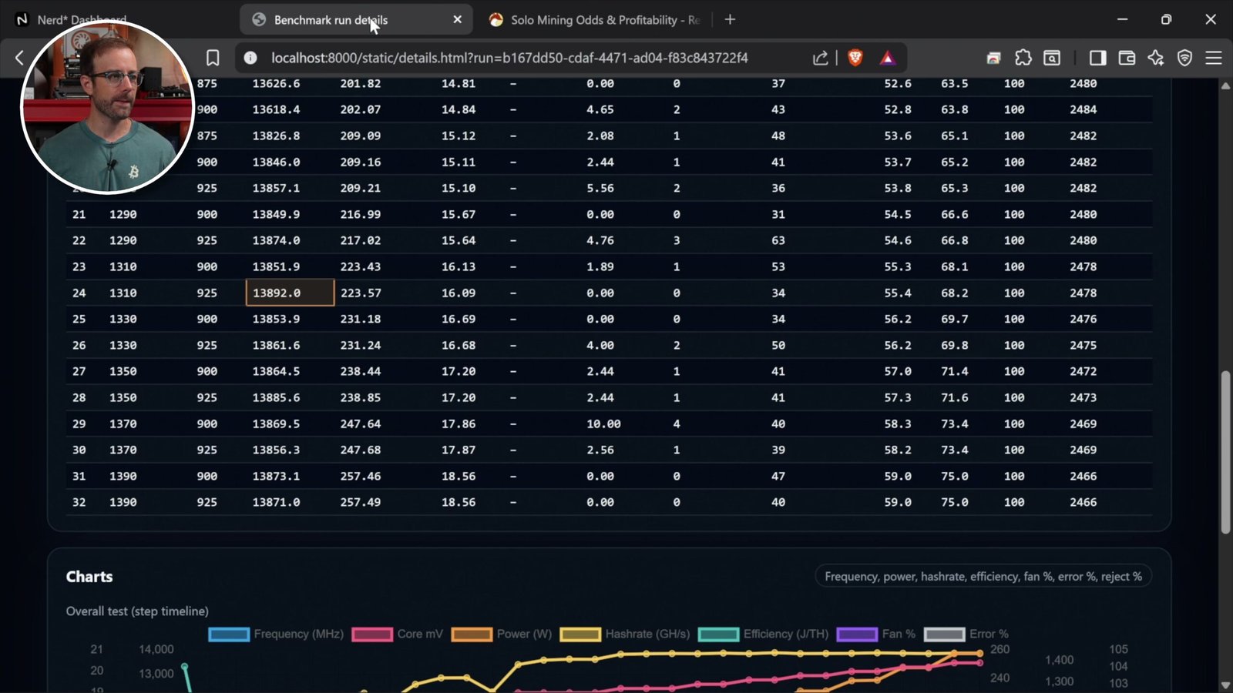Click the 13885.6 hashrate cell in row 28
Screen dimensions: 1233x693
pyautogui.click(x=276, y=397)
